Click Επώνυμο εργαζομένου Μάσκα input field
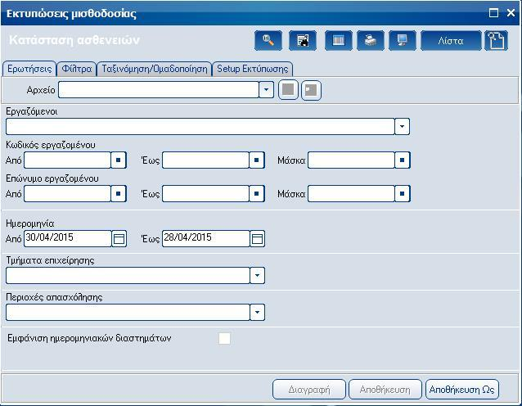 coord(351,194)
